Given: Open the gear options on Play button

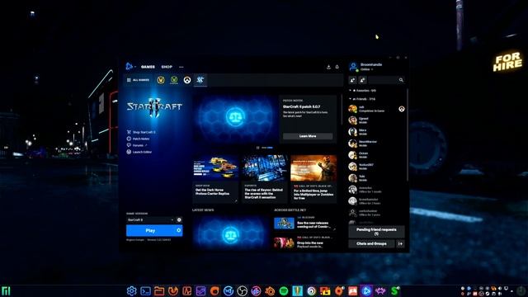Looking at the screenshot, I should (179, 231).
